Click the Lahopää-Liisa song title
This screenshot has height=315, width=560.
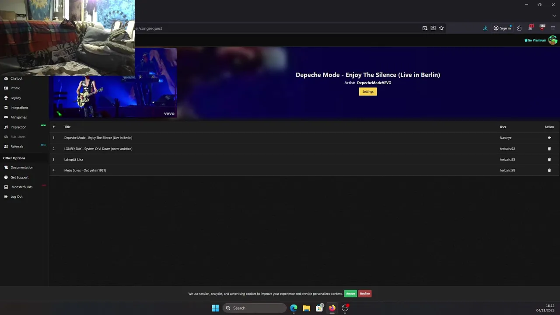click(73, 160)
